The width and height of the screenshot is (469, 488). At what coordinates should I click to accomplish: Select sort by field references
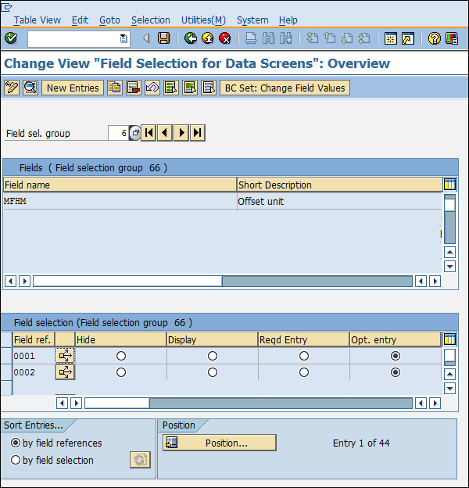[x=16, y=443]
